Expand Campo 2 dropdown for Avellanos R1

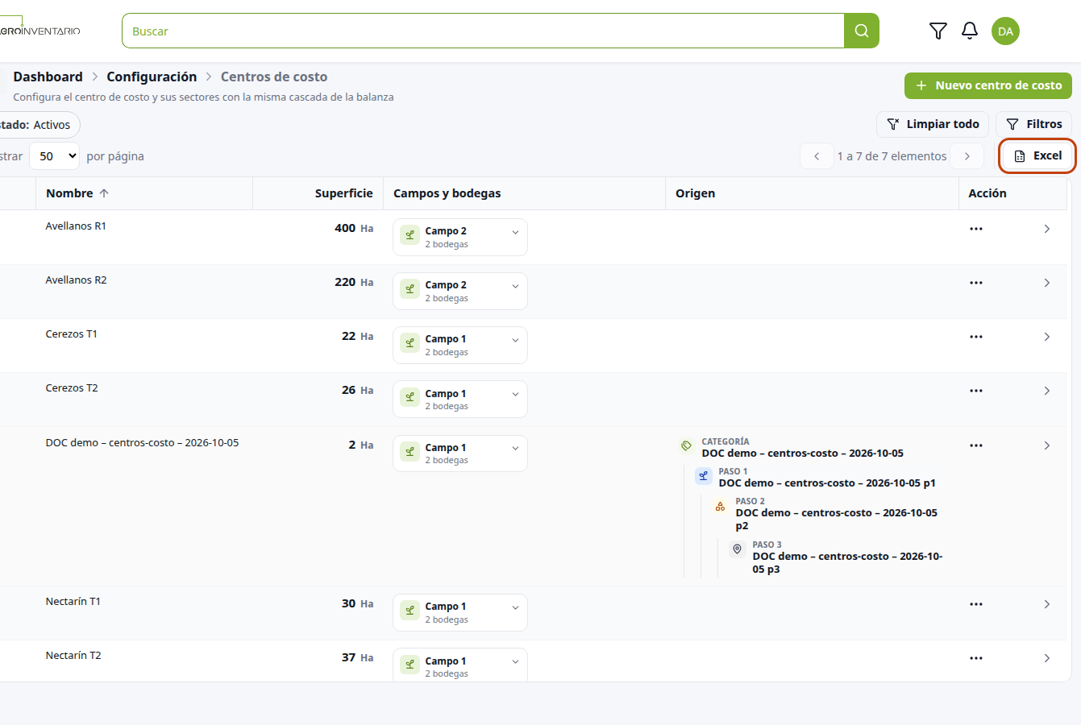pos(460,237)
